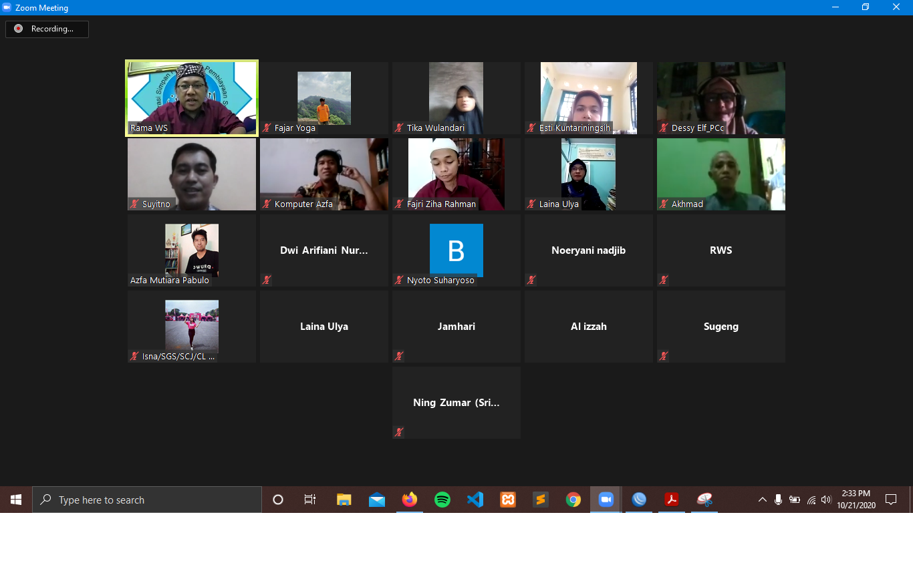Open Task View from the taskbar
This screenshot has width=913, height=561.
310,500
